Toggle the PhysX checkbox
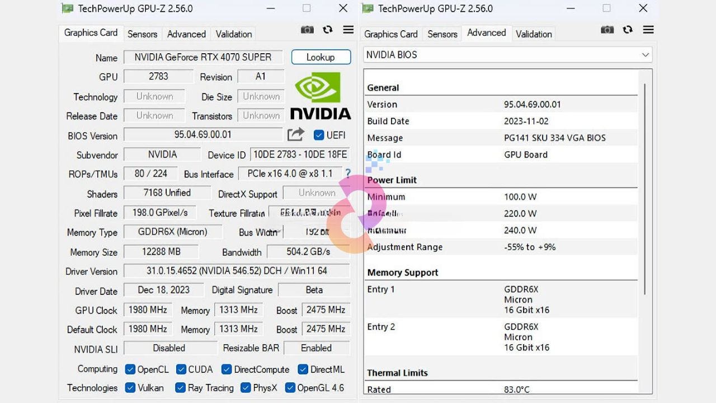This screenshot has width=716, height=403. 246,387
